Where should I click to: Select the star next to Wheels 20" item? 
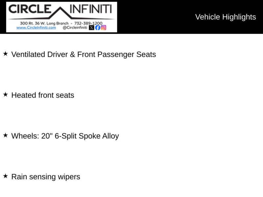point(5,135)
